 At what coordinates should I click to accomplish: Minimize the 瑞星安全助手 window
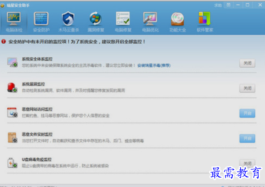(x=238, y=5)
